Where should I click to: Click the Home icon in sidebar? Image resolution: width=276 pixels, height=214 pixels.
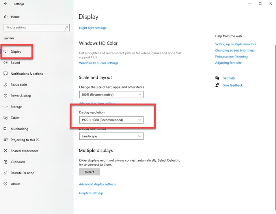(6, 17)
